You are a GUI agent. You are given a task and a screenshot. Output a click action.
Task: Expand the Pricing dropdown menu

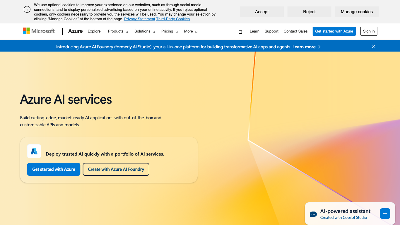(x=170, y=31)
